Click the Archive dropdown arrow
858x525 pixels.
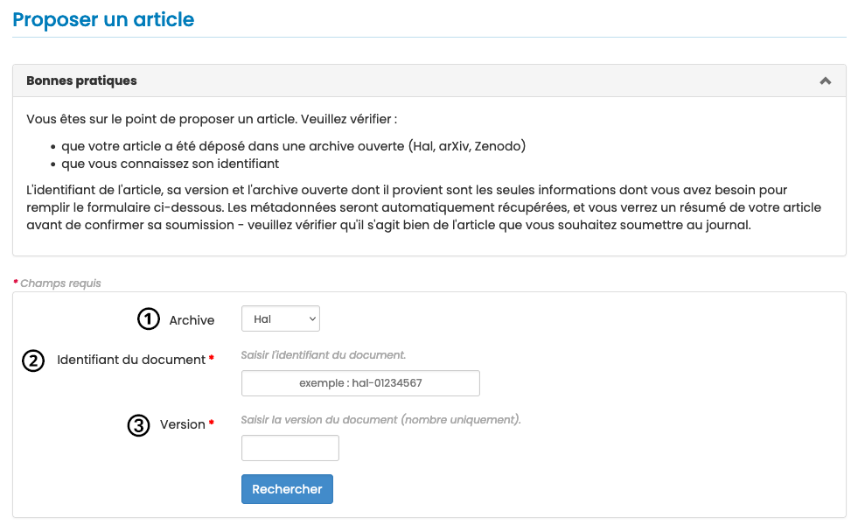point(310,318)
